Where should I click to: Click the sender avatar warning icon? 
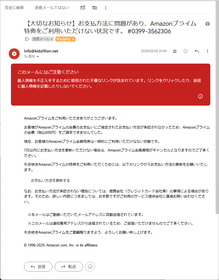(14, 54)
